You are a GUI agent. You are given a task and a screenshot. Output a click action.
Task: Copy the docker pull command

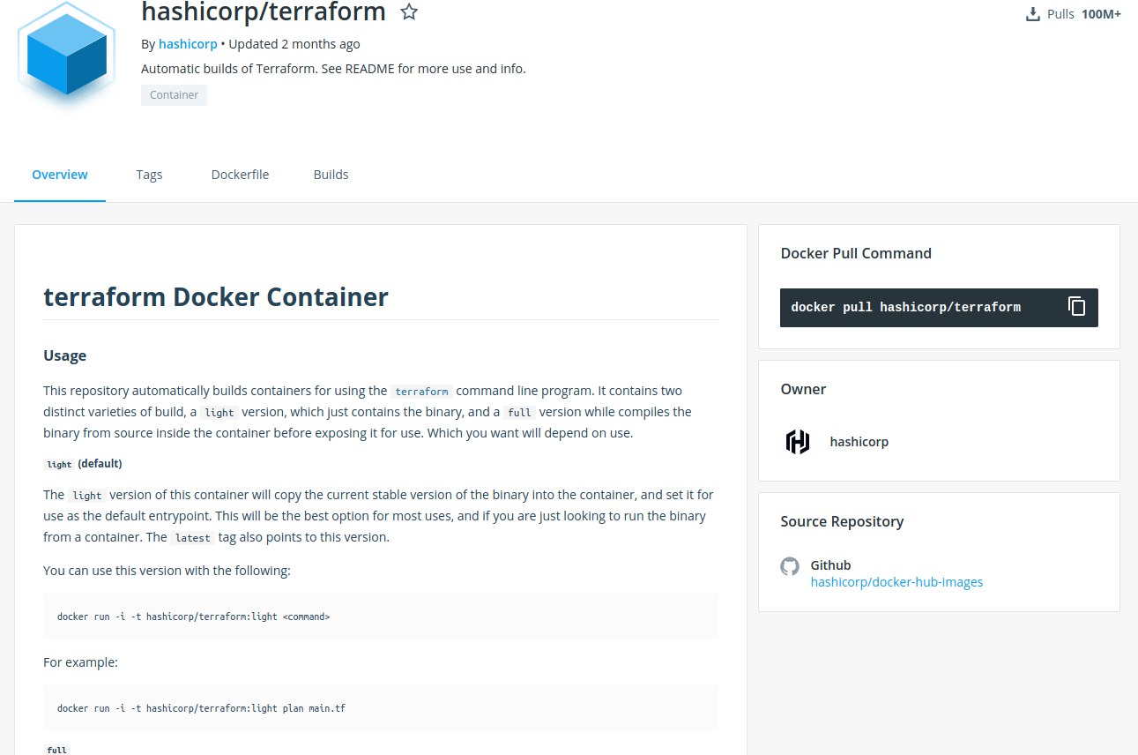[x=1076, y=307]
